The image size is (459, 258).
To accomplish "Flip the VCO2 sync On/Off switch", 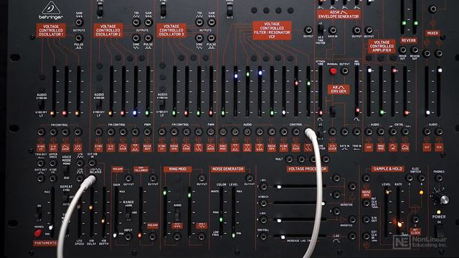I will [100, 11].
